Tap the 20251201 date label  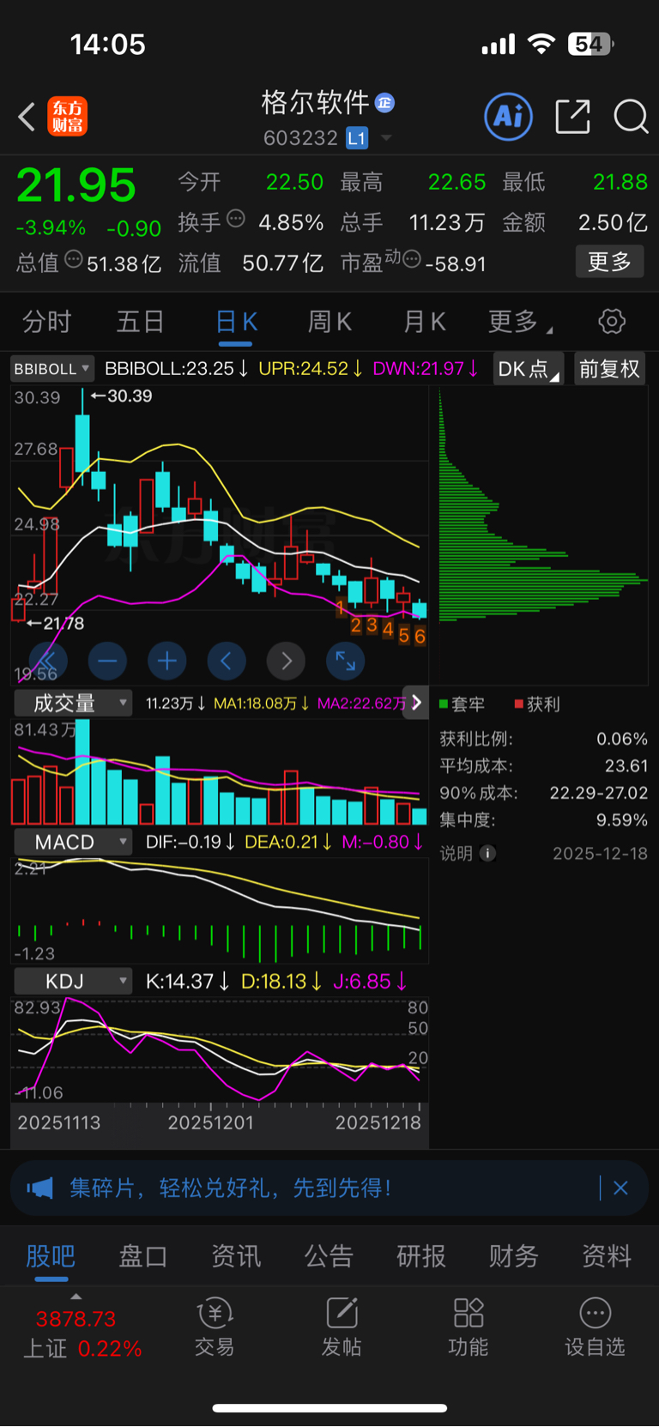pyautogui.click(x=211, y=1122)
